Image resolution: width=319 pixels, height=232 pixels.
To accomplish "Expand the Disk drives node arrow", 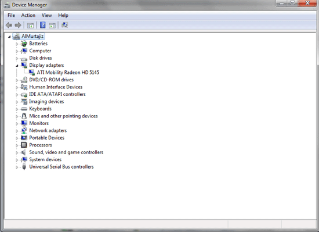I will [x=17, y=59].
